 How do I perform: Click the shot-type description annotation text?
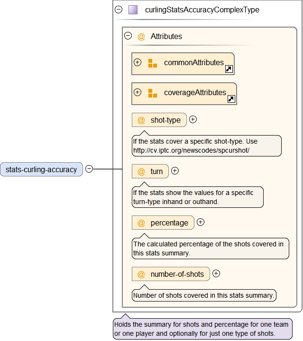point(195,146)
